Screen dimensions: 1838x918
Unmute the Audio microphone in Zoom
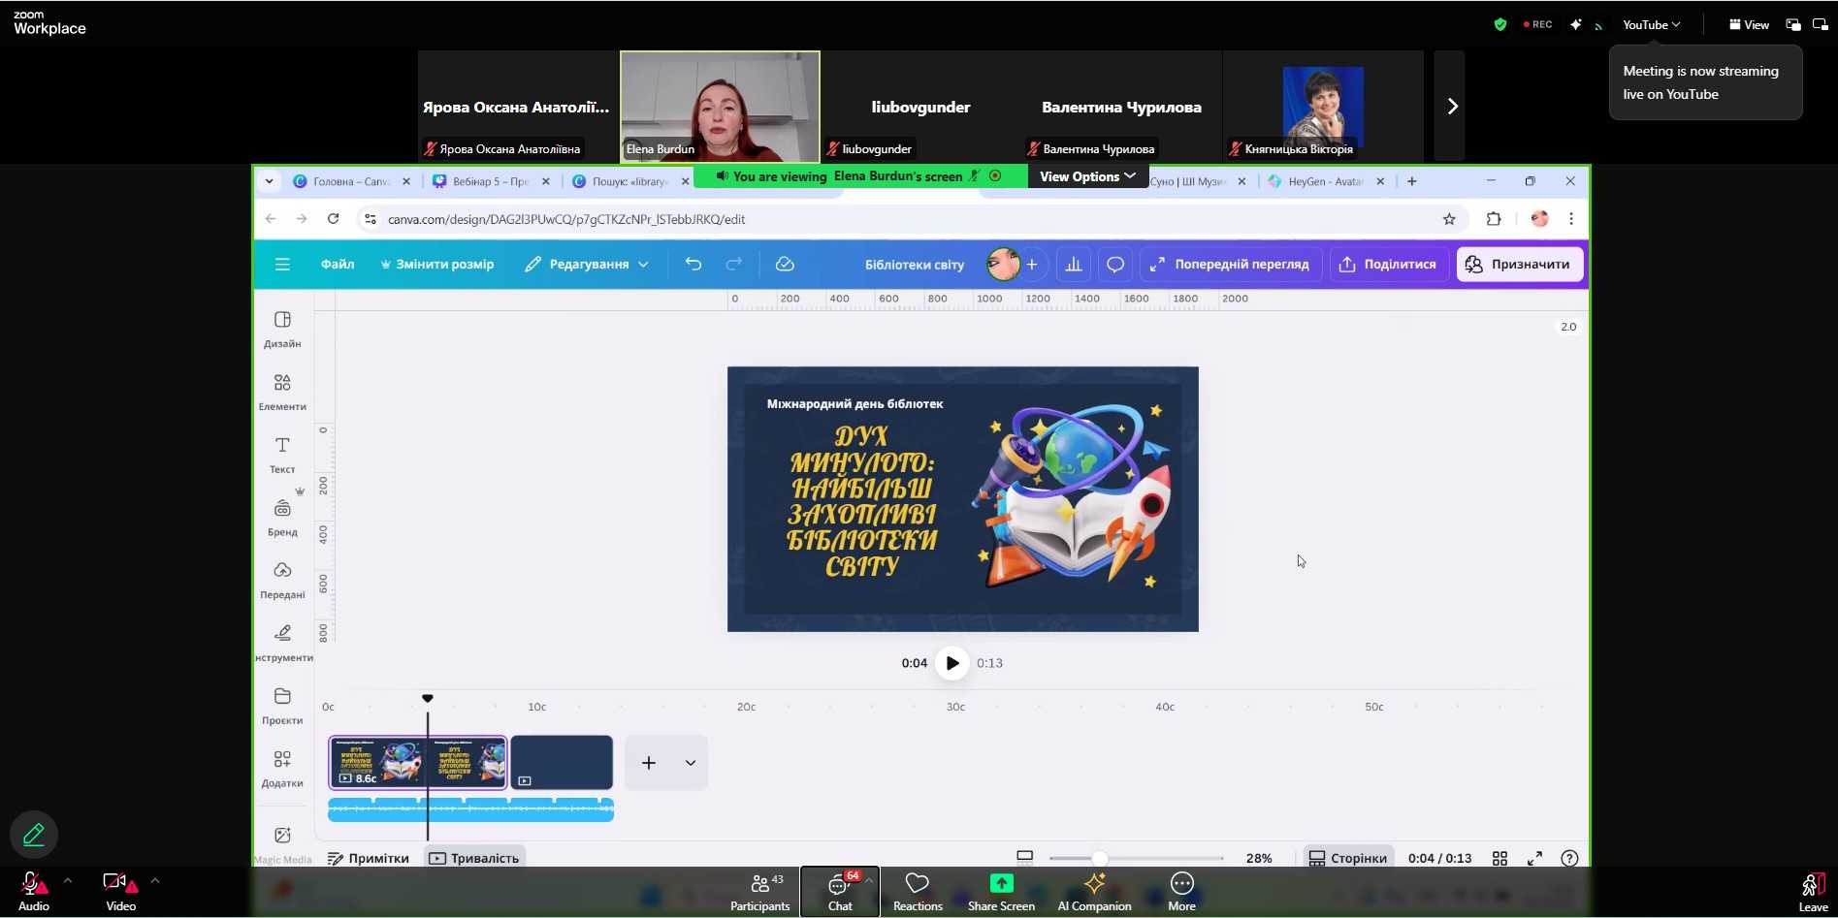(33, 891)
